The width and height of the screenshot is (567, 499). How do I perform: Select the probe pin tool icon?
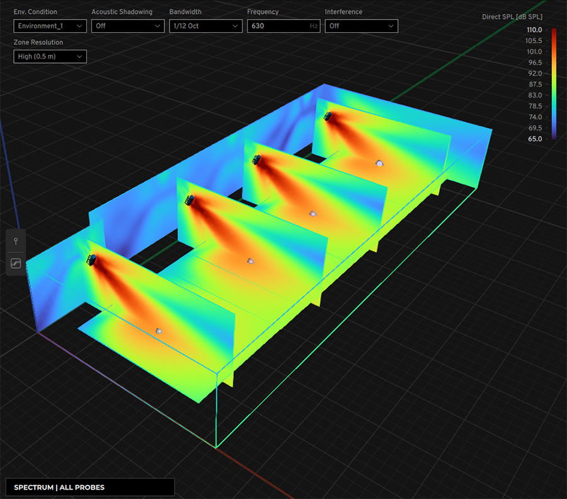coord(16,242)
